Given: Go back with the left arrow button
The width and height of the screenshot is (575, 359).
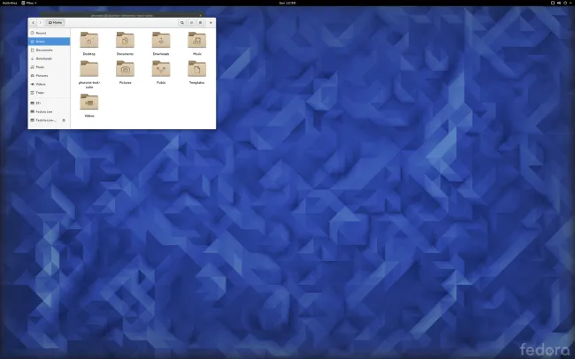Looking at the screenshot, I should point(33,21).
